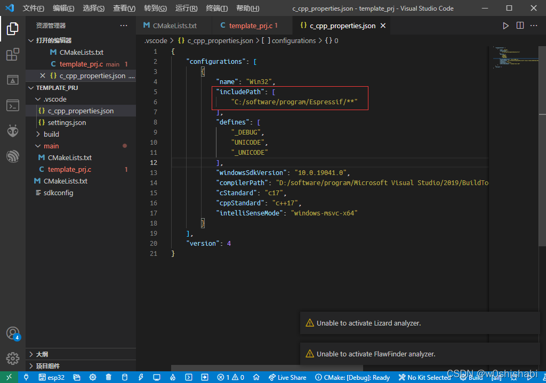Image resolution: width=546 pixels, height=383 pixels.
Task: Close the c_cpp_properties.json editor tab
Action: 383,26
